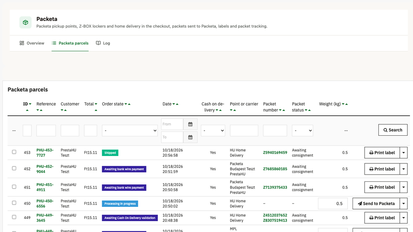Expand action arrow beside row 453 Print label
413x232 pixels.
404,153
